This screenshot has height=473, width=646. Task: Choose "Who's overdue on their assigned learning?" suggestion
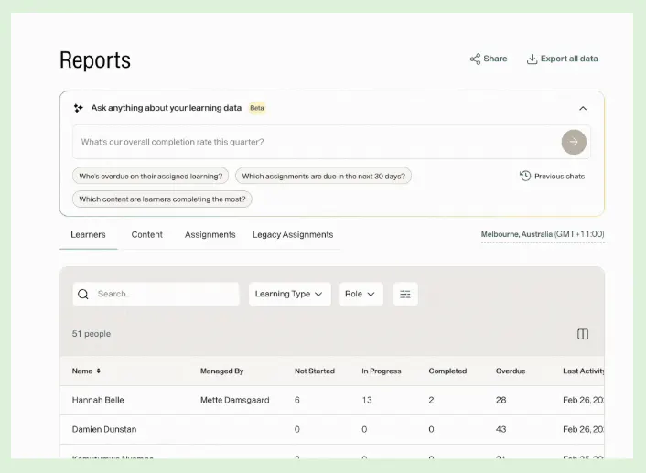click(x=150, y=176)
